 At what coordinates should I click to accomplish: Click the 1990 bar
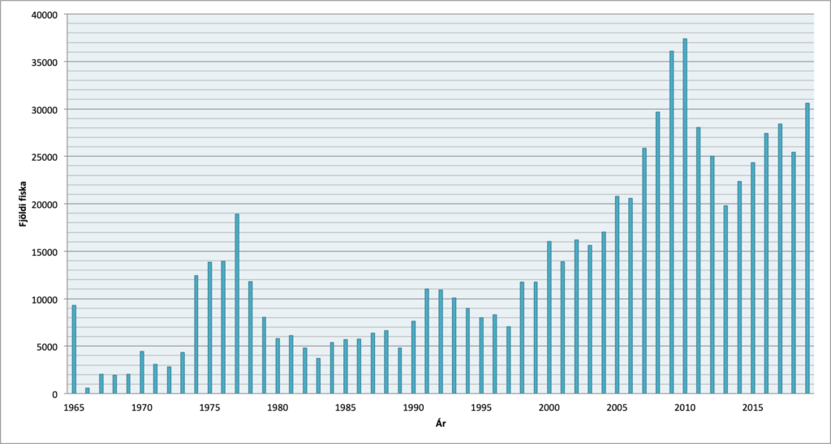tap(413, 358)
